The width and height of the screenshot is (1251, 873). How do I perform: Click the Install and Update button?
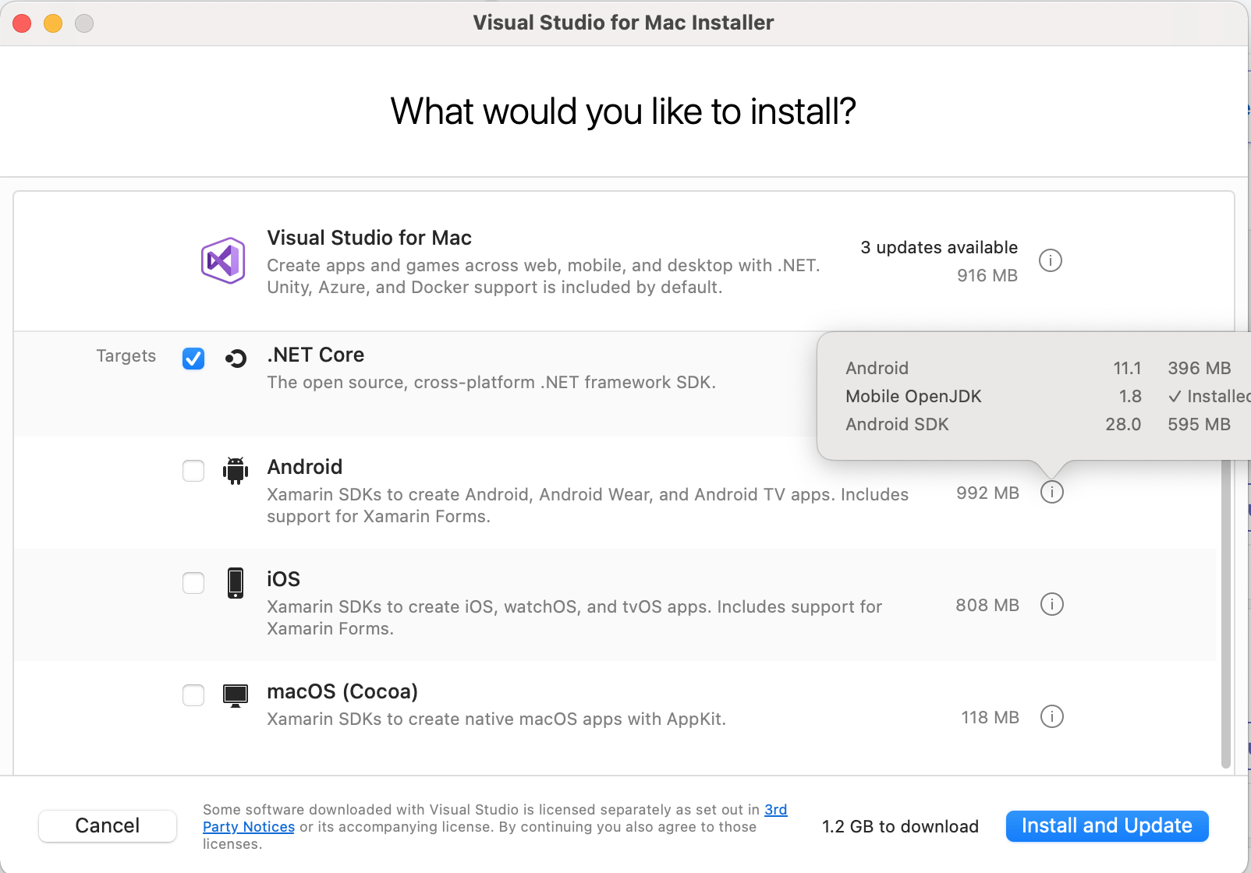(x=1107, y=826)
